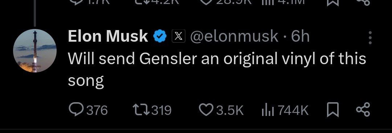This screenshot has width=392, height=133.
Task: Open the Elon Musk display name link
Action: (108, 36)
